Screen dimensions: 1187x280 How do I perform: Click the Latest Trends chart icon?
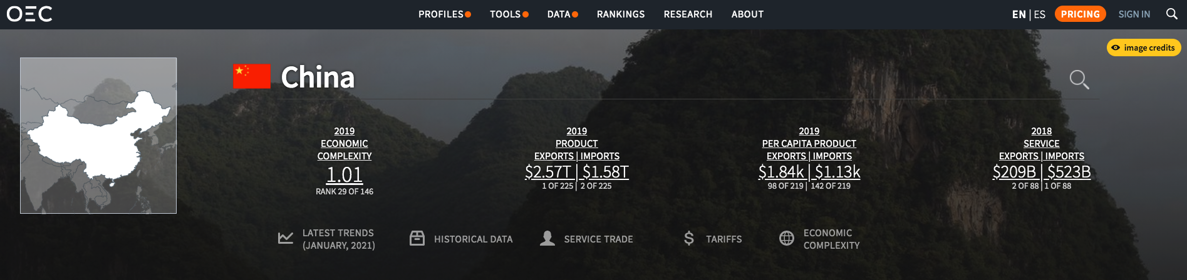[x=286, y=238]
